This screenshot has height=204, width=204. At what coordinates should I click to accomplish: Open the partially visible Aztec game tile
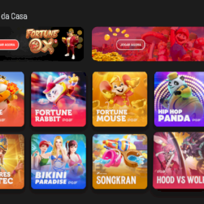click(12, 162)
